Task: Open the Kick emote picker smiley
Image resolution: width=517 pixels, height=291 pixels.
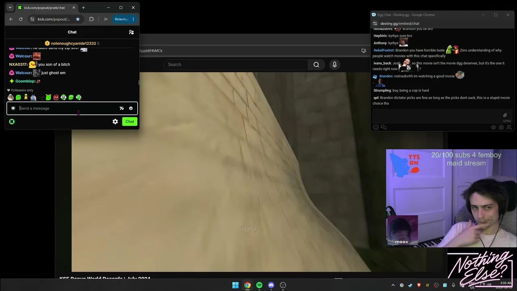Action: 131,108
